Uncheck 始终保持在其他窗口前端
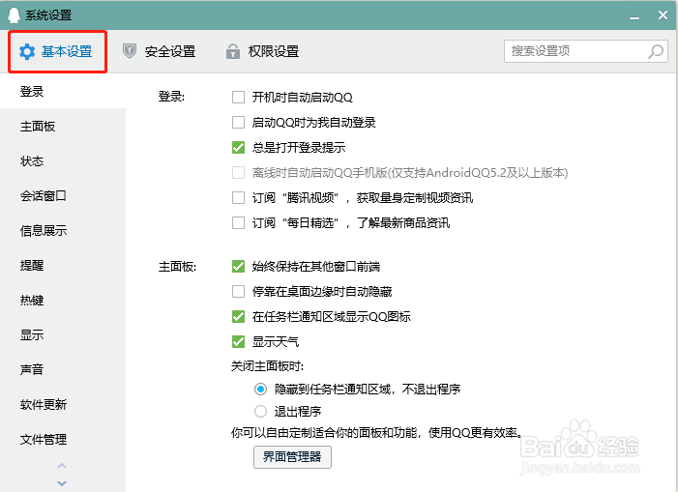 238,267
